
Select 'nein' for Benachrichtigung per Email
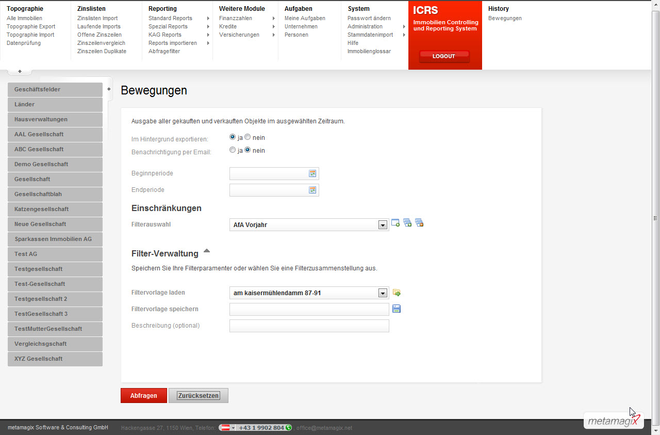pos(247,150)
